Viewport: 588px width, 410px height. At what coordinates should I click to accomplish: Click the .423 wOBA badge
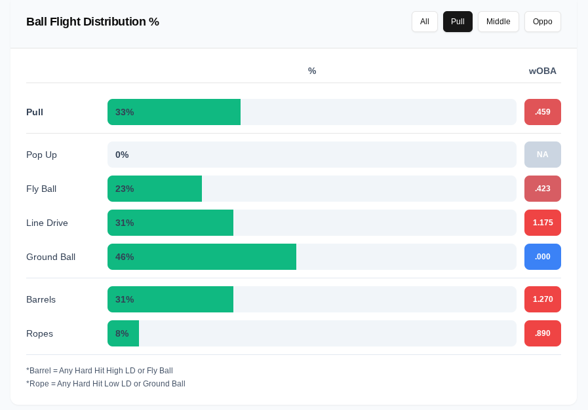tap(543, 189)
